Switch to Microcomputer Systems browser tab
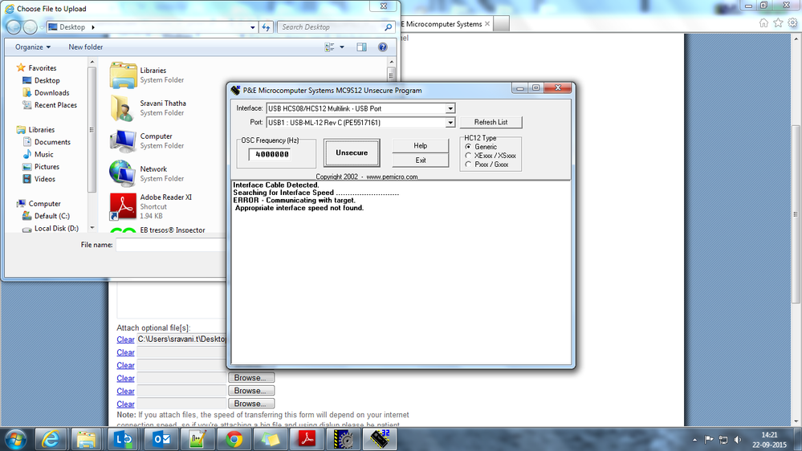802x451 pixels. point(441,24)
